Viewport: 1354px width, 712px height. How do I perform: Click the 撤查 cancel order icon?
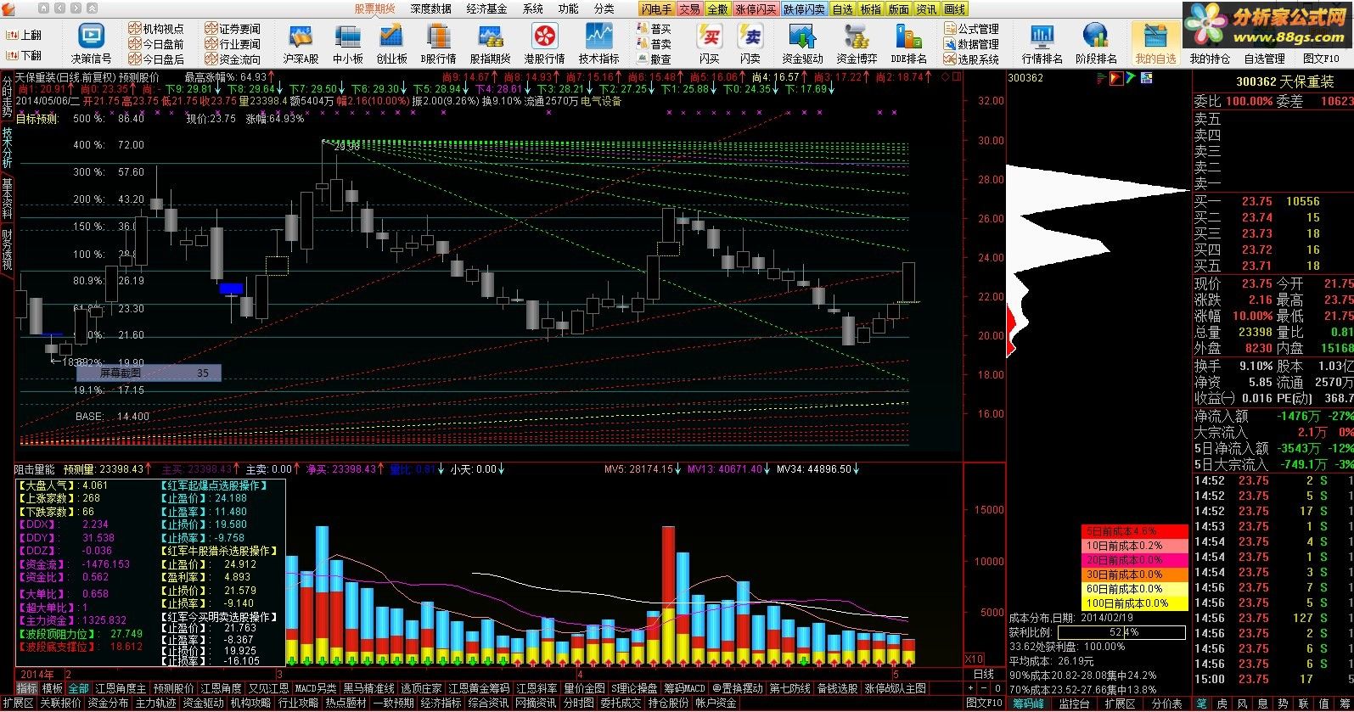pyautogui.click(x=654, y=59)
